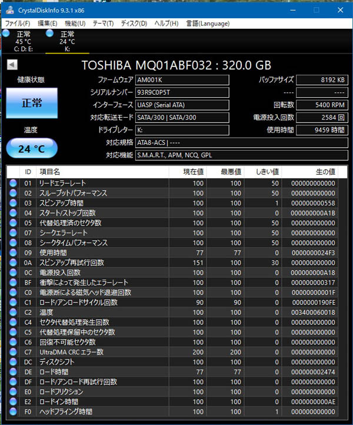
Task: Click the status orb for ID 07 シークエラーレート
Action: pos(13,233)
